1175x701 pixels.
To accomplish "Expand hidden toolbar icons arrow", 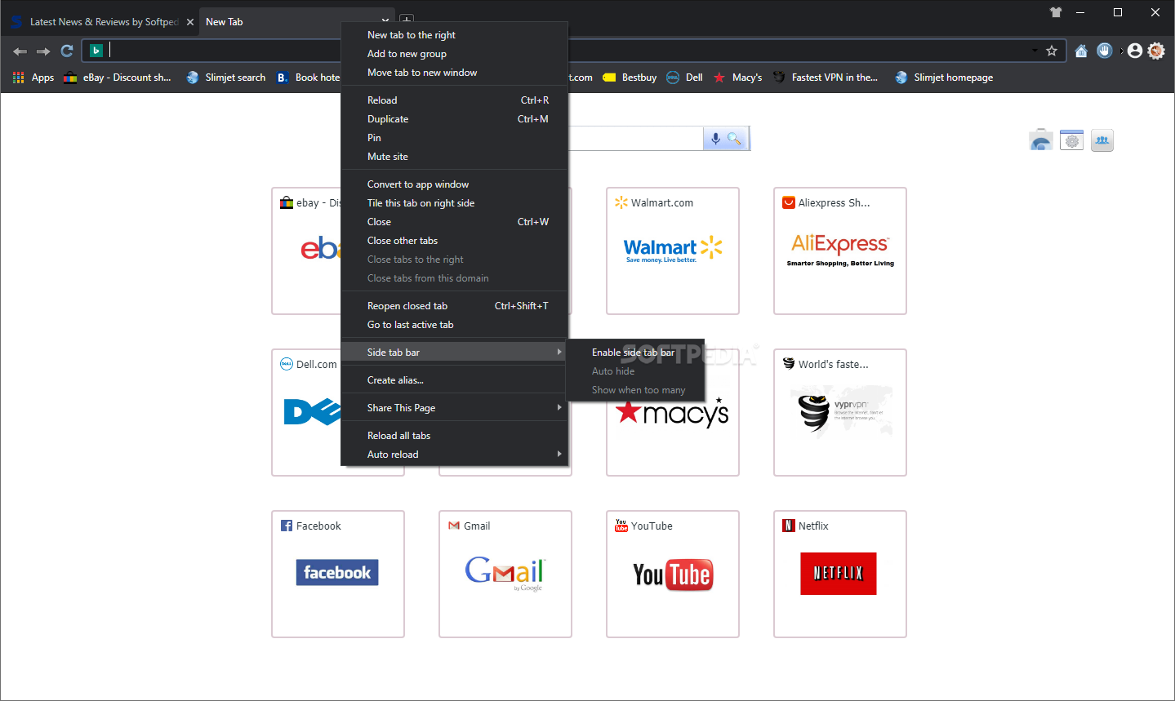I will (1122, 51).
